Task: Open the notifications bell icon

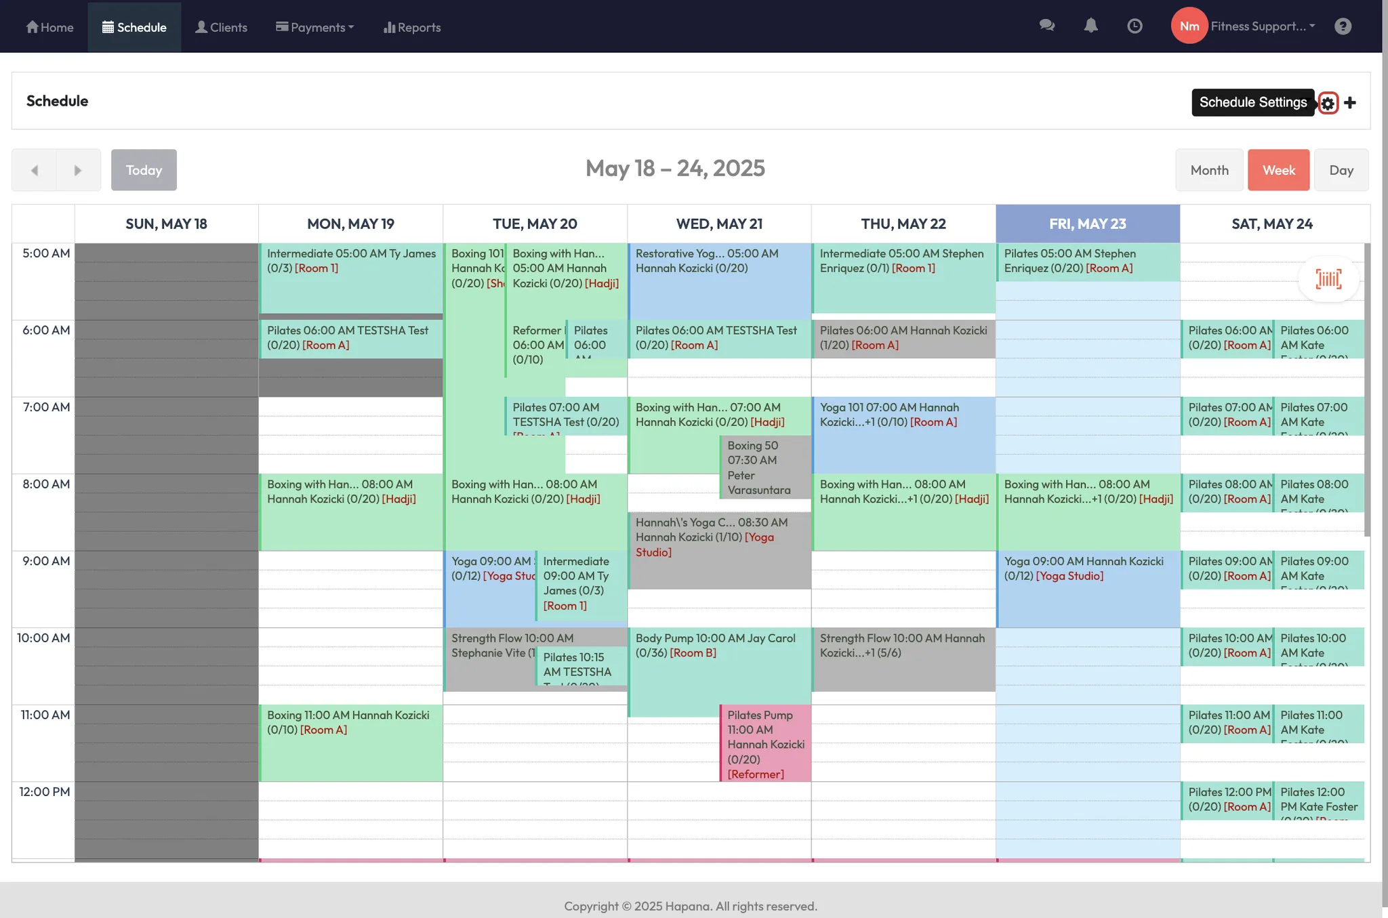Action: [1090, 26]
